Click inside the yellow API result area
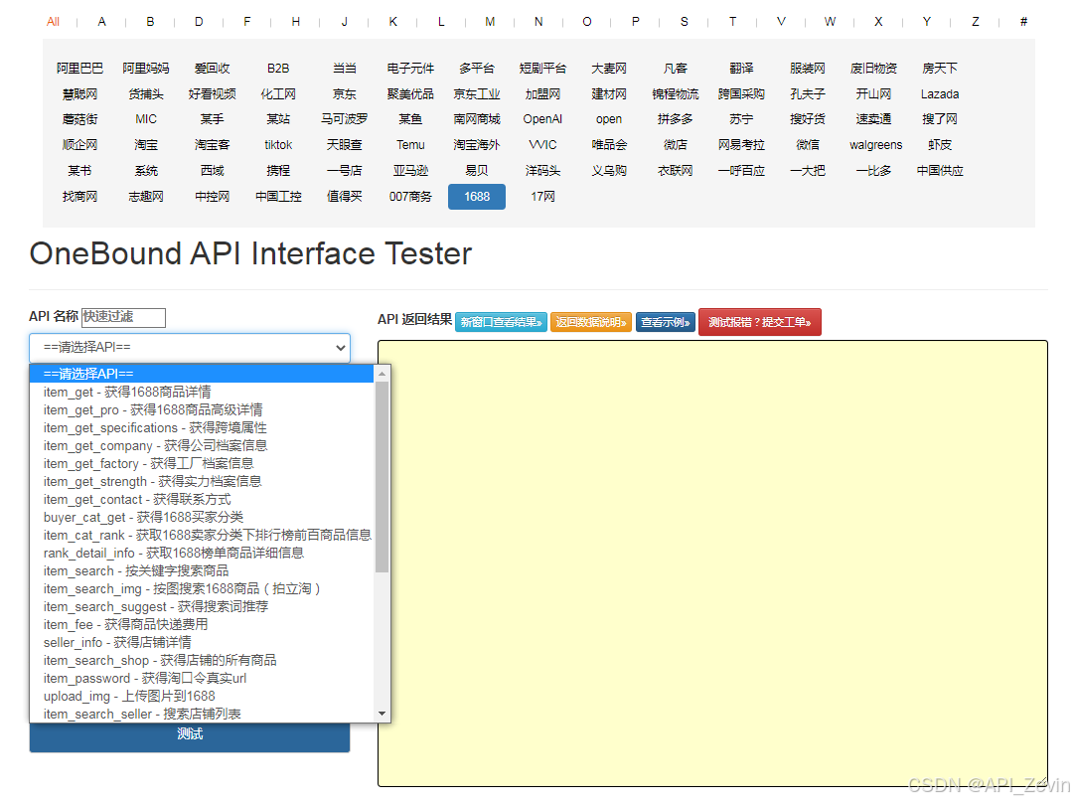The height and width of the screenshot is (802, 1074). coord(712,562)
